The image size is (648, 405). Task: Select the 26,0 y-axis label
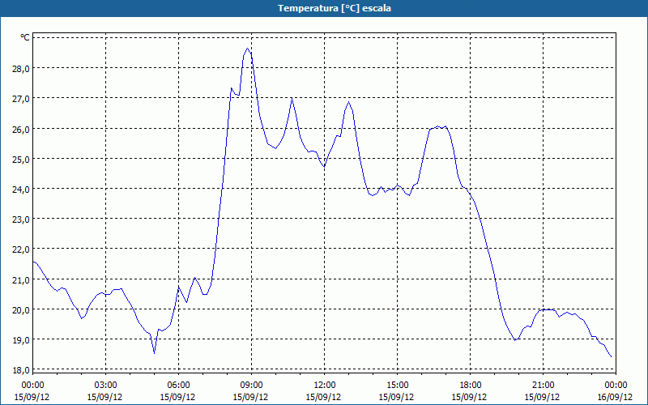(x=21, y=129)
